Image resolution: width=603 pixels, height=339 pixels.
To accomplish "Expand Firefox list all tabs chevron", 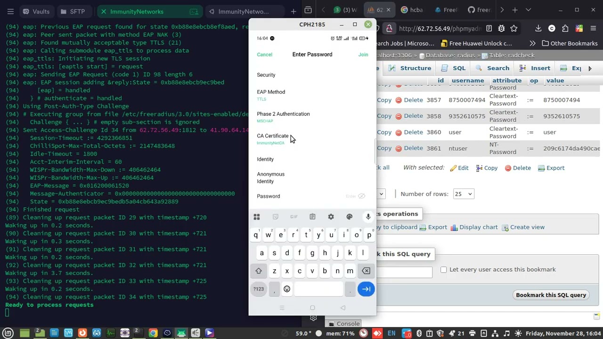I will 528,10.
